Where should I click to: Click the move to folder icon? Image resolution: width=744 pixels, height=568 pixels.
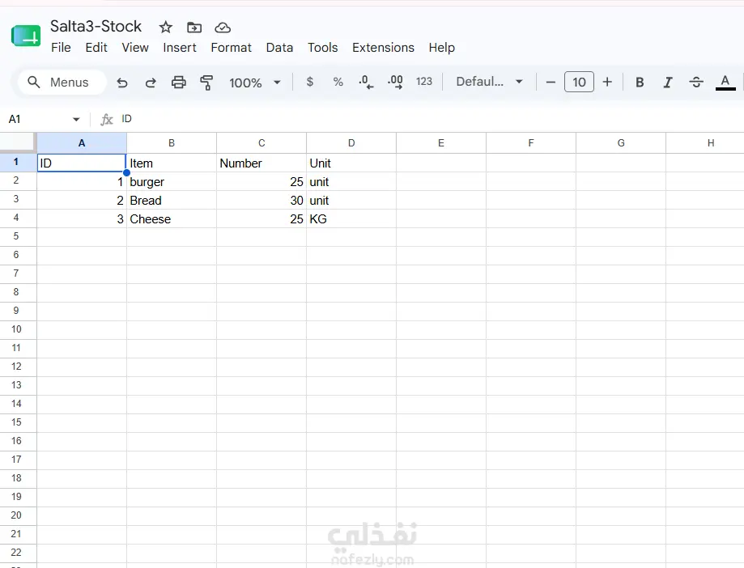point(194,28)
